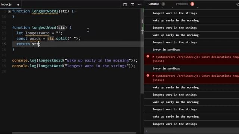Click the '(14:13)' error location text
The width and height of the screenshot is (239, 134).
158,80
